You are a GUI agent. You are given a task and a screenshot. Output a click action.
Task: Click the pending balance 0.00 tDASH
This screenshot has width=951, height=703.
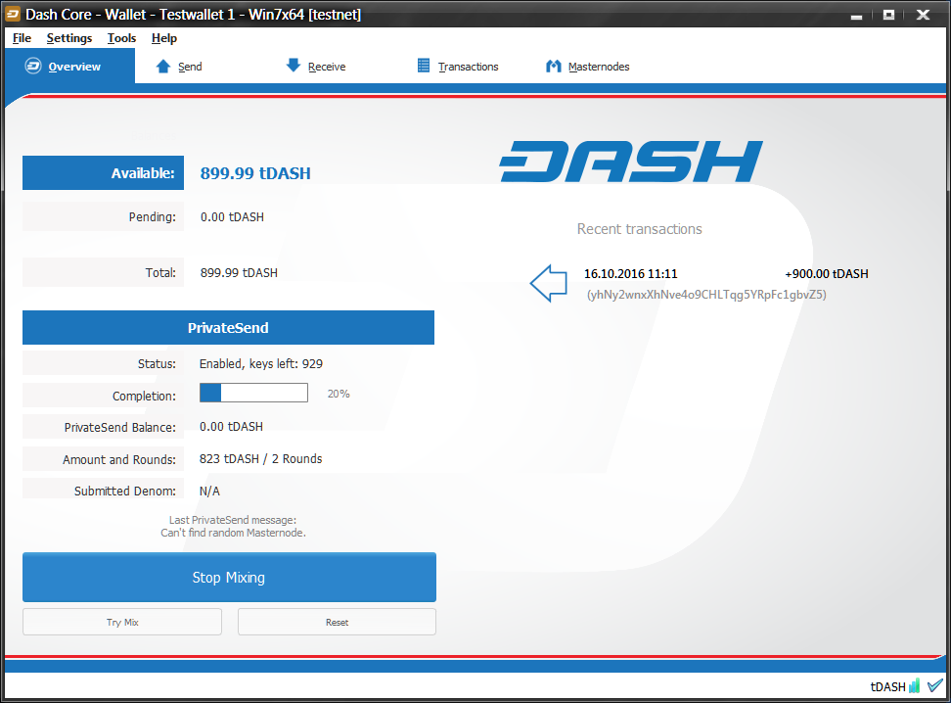tap(232, 217)
